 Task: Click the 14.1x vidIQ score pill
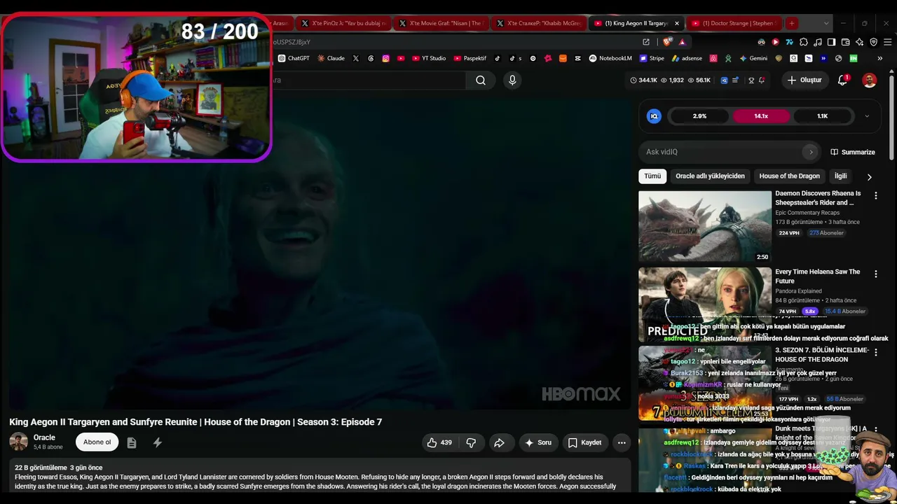point(761,116)
